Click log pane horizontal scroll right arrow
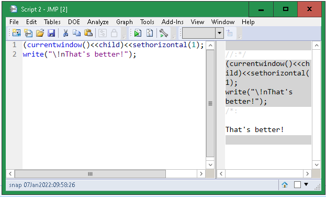This screenshot has width=326, height=197. click(x=307, y=173)
